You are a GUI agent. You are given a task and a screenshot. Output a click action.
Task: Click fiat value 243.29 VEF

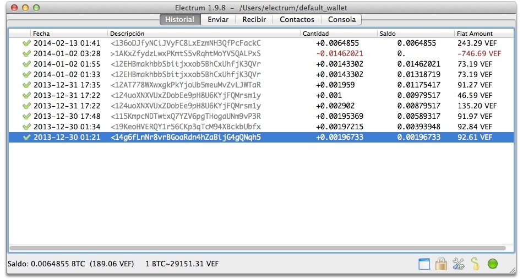pyautogui.click(x=477, y=43)
